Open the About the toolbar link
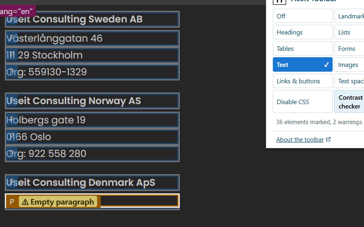Viewport: 364px width, 227px height. (x=300, y=140)
